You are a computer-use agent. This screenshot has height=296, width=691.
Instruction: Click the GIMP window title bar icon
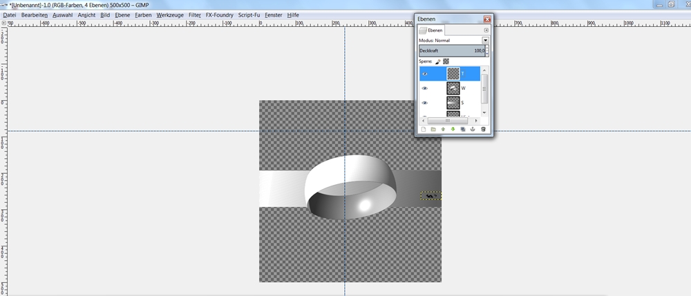click(4, 4)
